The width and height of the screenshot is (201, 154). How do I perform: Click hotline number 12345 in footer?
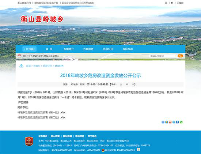tap(68, 146)
